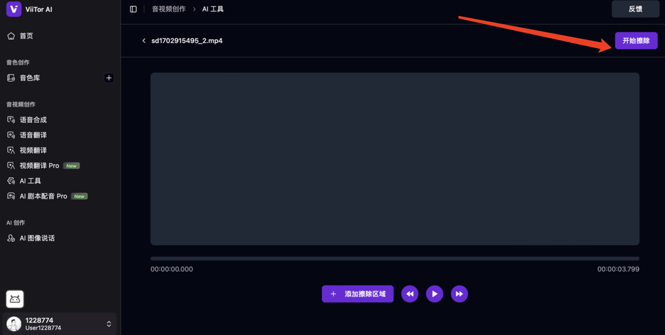
Task: Click the 添加擦除区域 button
Action: pos(357,294)
